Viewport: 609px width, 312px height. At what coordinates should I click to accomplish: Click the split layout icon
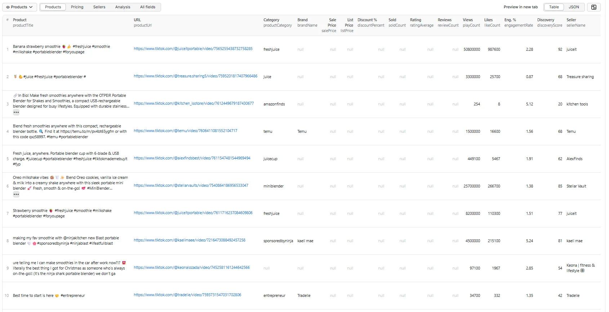pyautogui.click(x=594, y=7)
